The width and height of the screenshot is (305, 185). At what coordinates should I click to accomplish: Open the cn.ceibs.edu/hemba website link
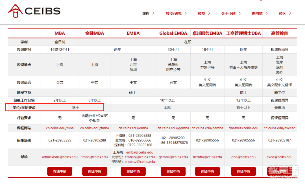207,128
